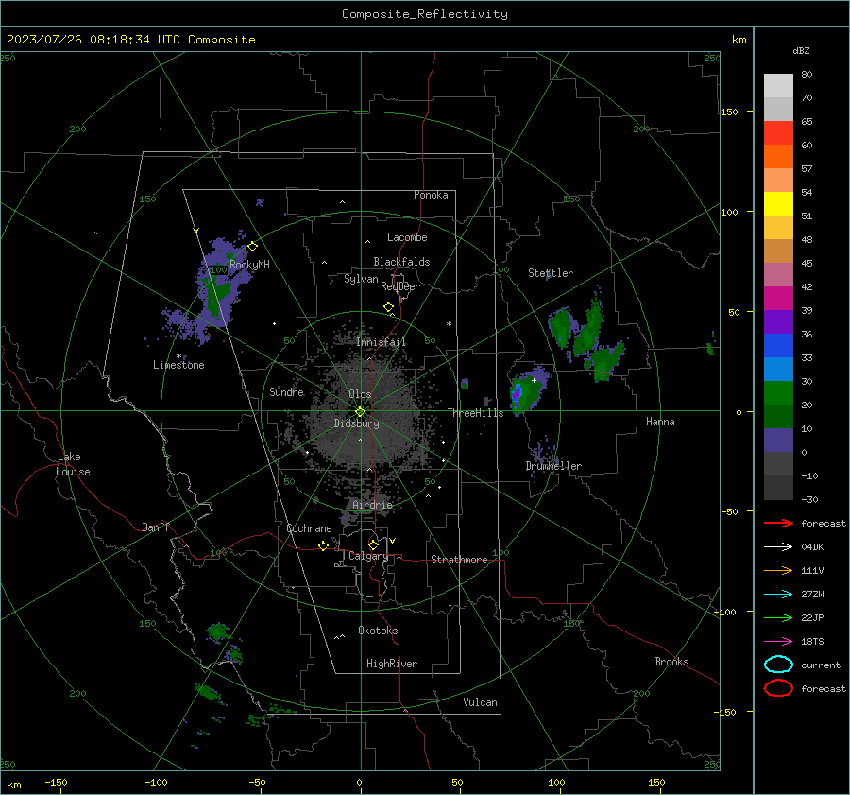This screenshot has width=850, height=795.
Task: Click the Banff label
Action: click(x=156, y=527)
